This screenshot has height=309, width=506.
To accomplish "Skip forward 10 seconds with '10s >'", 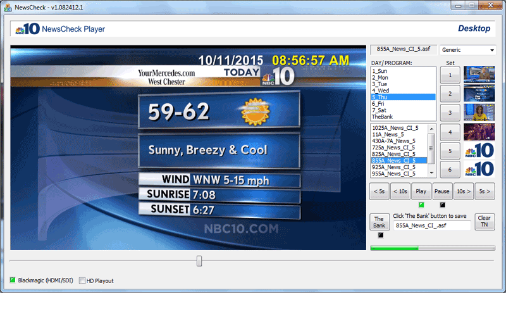I will click(x=464, y=191).
